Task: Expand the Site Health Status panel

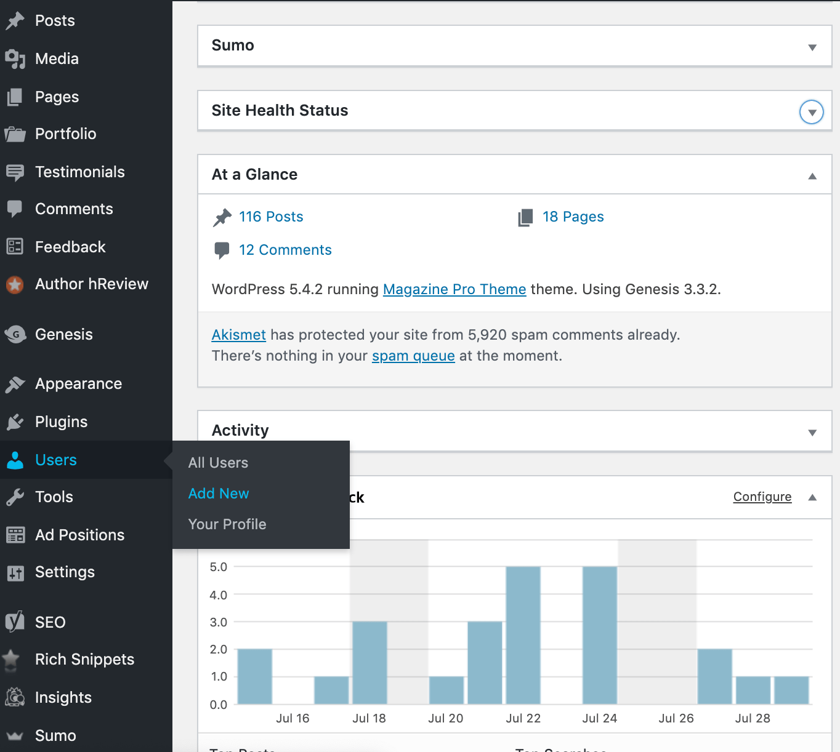Action: click(812, 112)
